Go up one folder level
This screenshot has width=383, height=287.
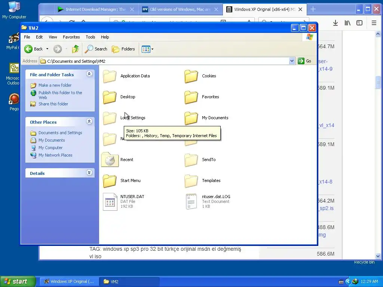click(x=76, y=49)
